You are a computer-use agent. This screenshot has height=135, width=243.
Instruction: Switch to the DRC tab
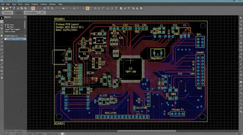click(42, 13)
